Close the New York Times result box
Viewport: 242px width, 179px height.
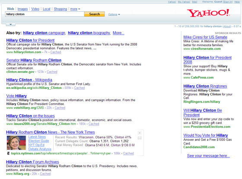coord(140,133)
